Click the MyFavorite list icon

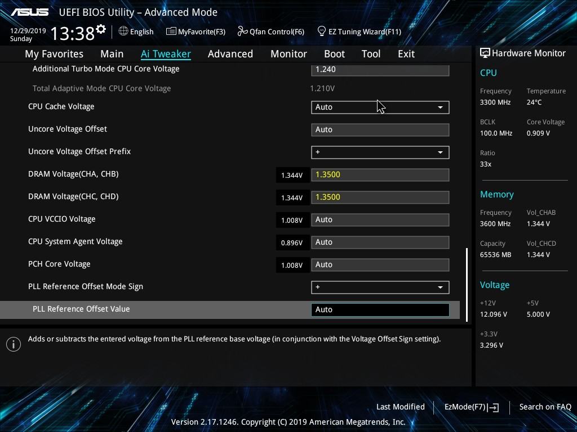click(171, 31)
